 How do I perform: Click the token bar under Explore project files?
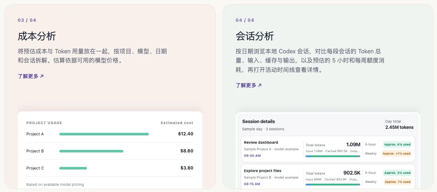(333, 184)
